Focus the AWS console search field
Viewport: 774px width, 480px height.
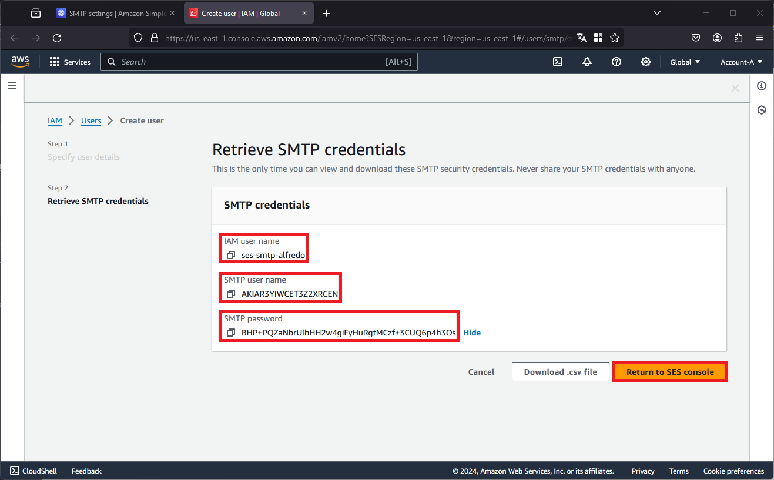(x=259, y=62)
